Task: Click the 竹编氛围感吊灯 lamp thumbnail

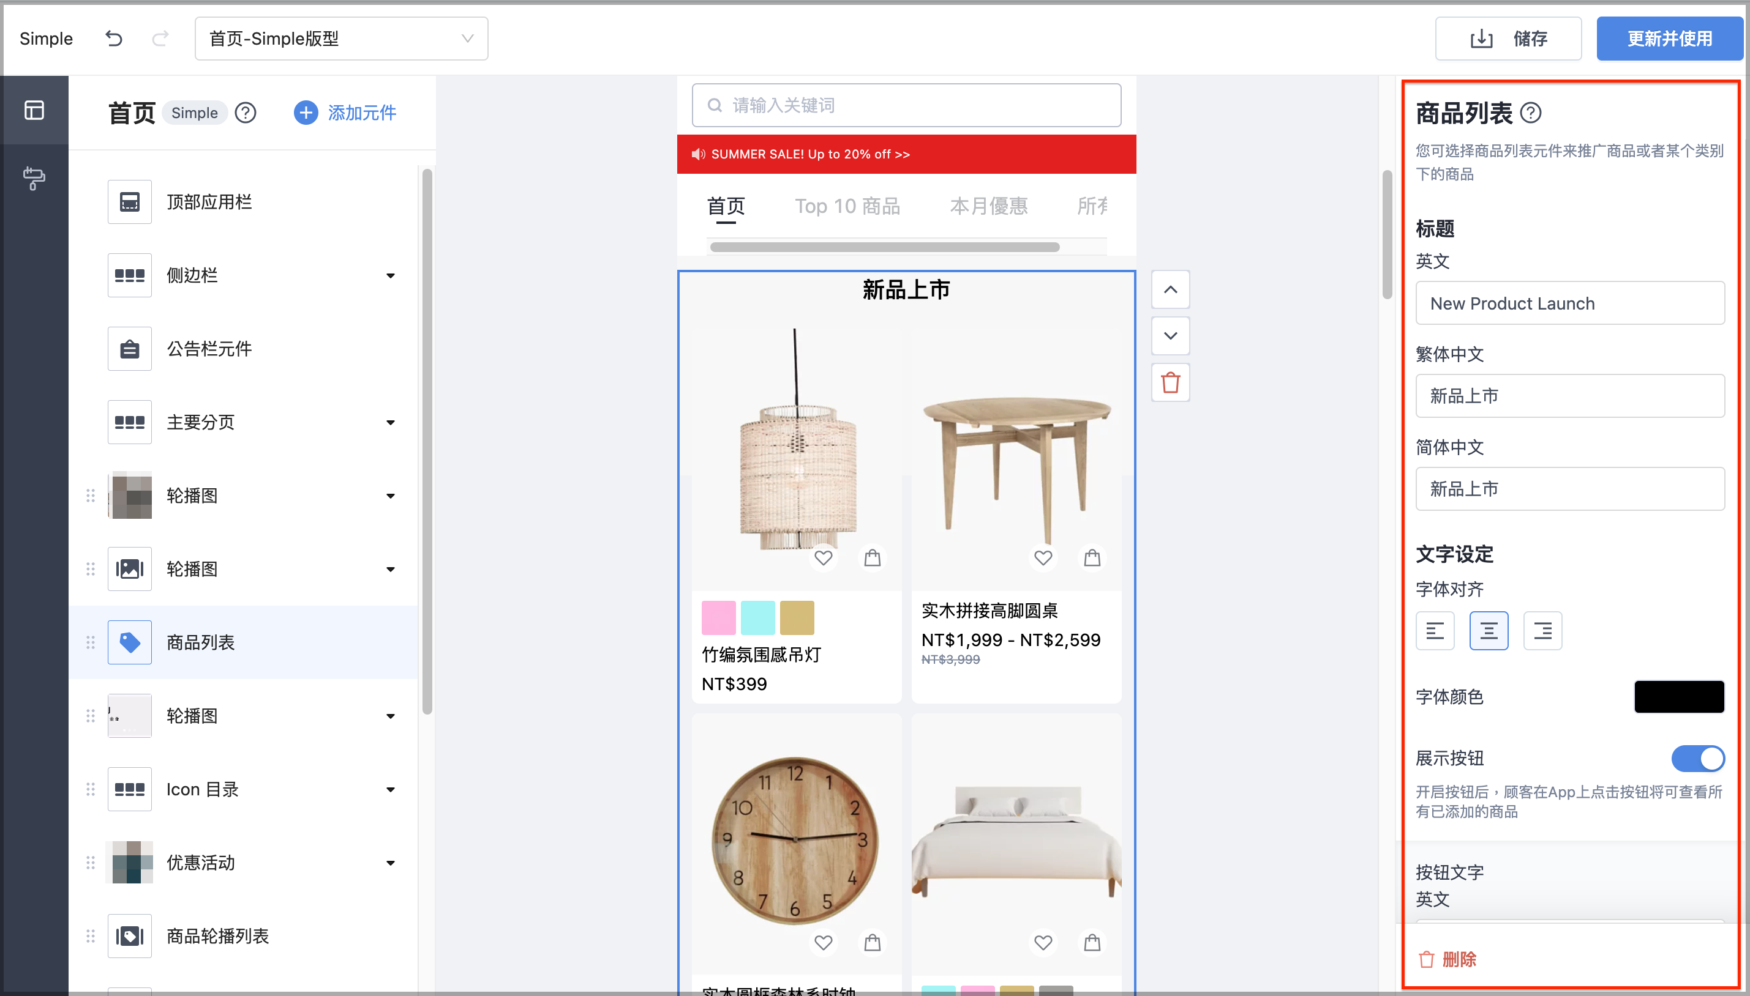Action: pos(797,459)
